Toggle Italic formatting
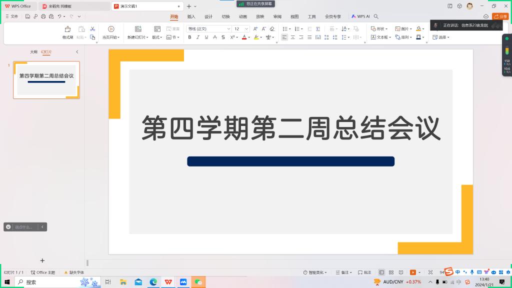 click(x=198, y=37)
